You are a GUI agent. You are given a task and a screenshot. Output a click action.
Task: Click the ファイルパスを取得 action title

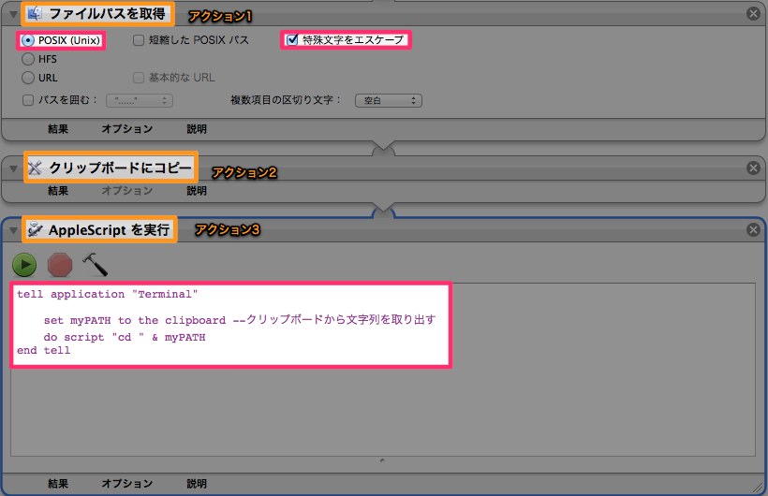tap(107, 14)
